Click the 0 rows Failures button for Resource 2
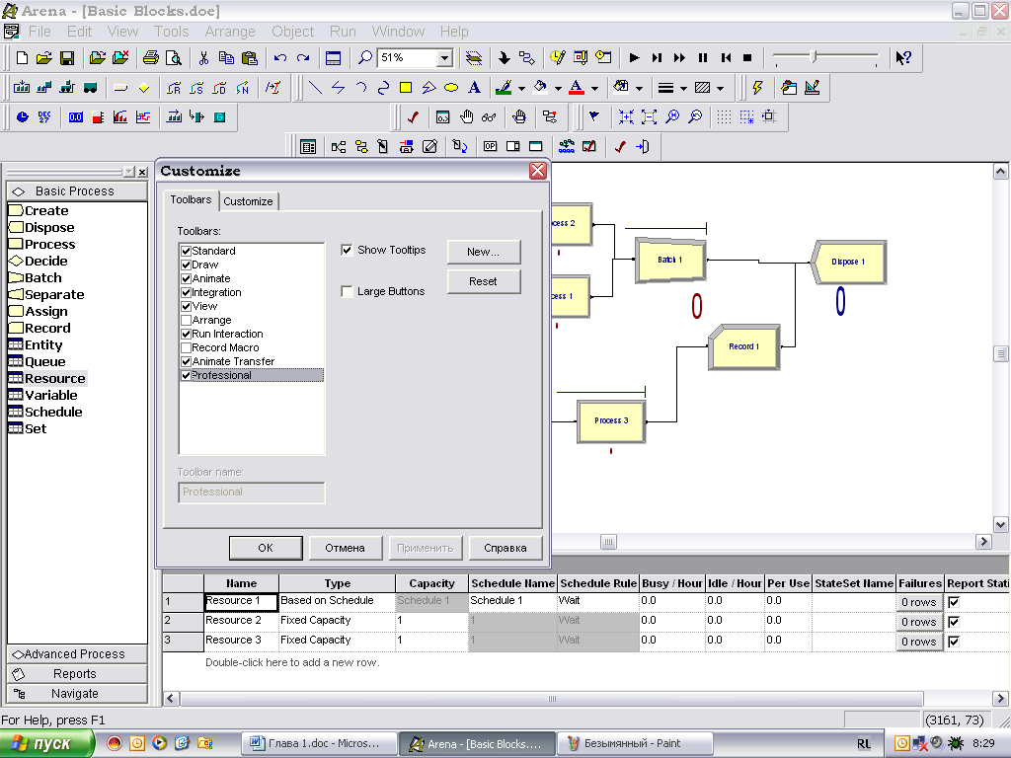Screen dimensions: 1011x758 pos(919,622)
